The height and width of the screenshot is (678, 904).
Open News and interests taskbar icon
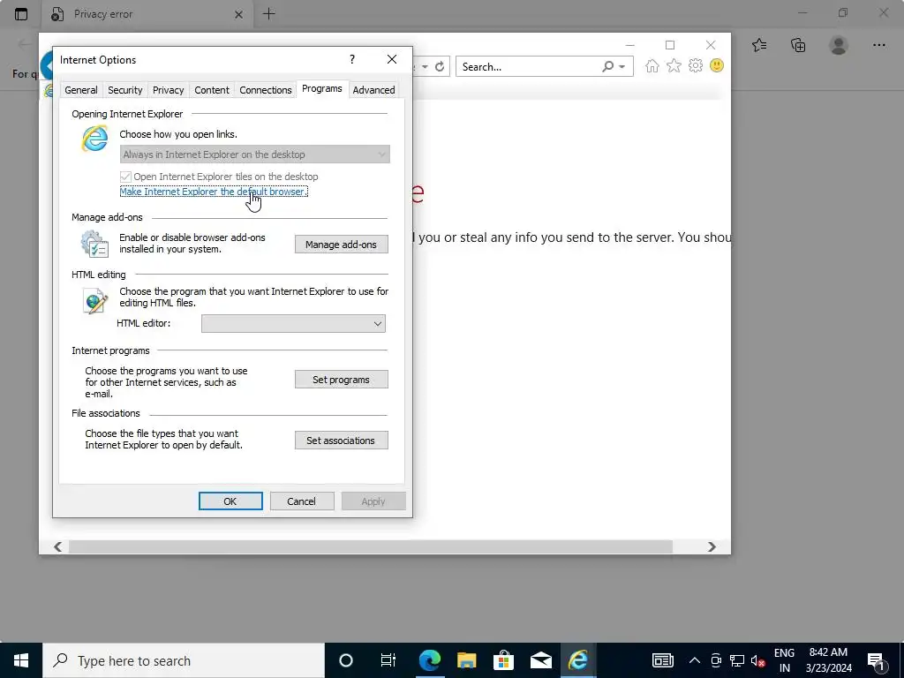[662, 660]
